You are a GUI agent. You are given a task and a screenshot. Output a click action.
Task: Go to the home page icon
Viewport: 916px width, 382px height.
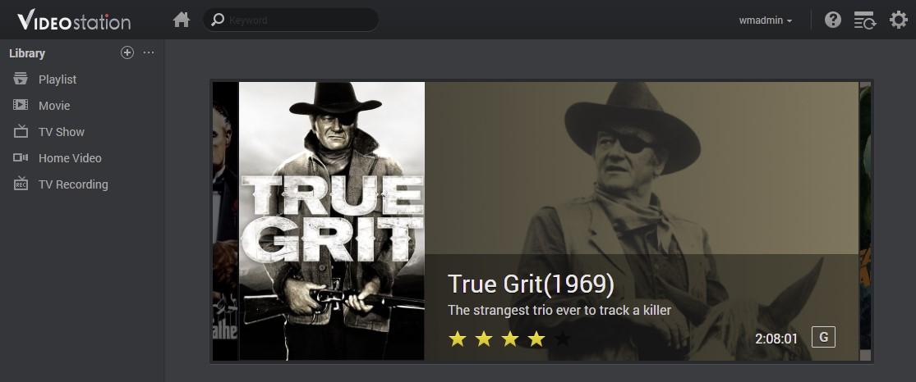coord(182,20)
